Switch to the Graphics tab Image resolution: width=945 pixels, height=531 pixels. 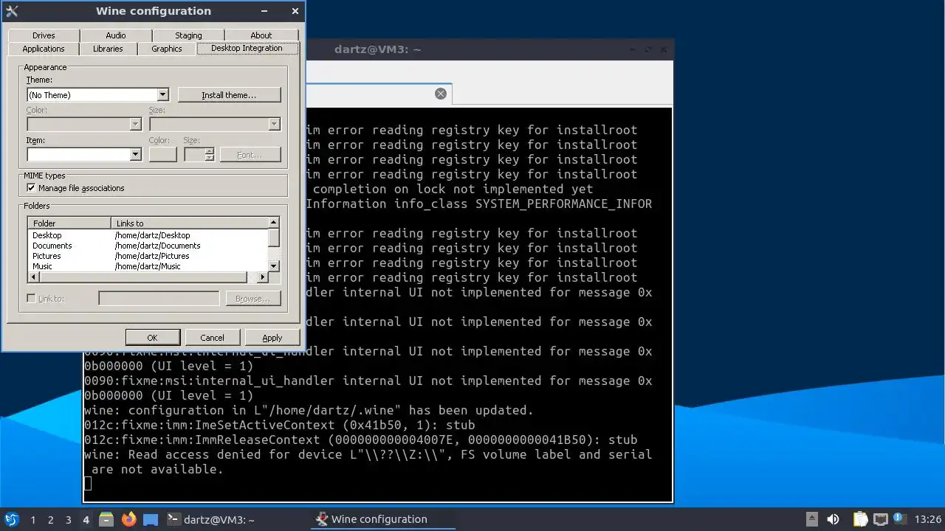pyautogui.click(x=167, y=49)
